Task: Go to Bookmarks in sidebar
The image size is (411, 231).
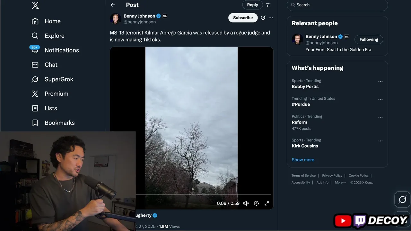Action: 59,123
